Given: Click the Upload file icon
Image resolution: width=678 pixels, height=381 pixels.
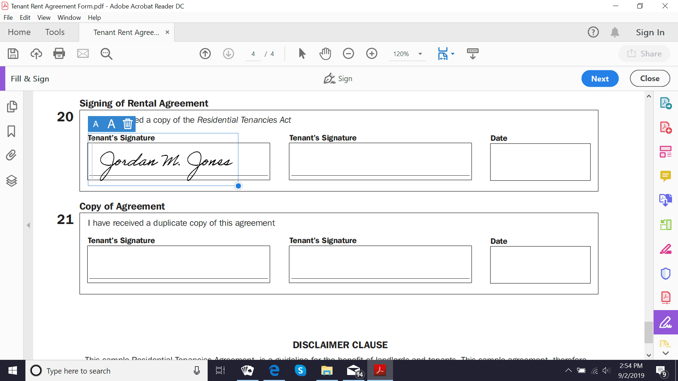Looking at the screenshot, I should pyautogui.click(x=36, y=53).
